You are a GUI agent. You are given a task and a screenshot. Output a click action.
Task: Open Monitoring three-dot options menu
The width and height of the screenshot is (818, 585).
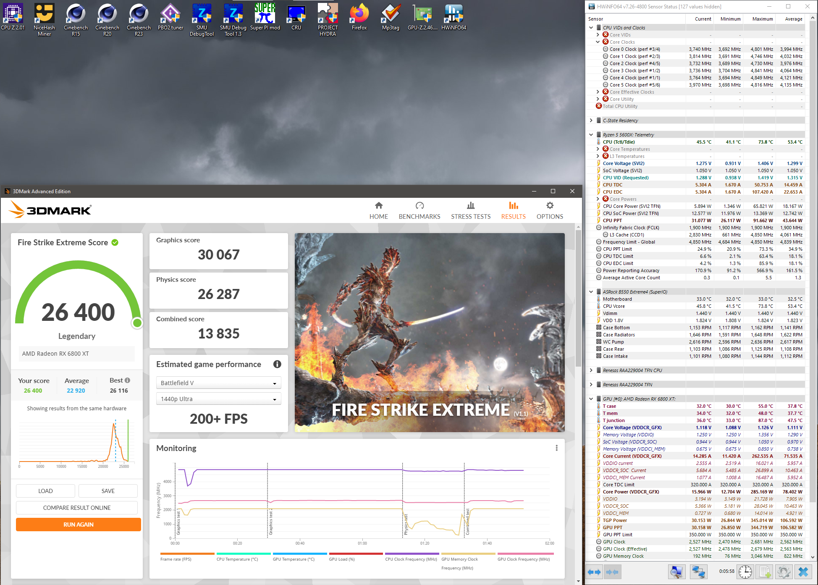point(556,448)
